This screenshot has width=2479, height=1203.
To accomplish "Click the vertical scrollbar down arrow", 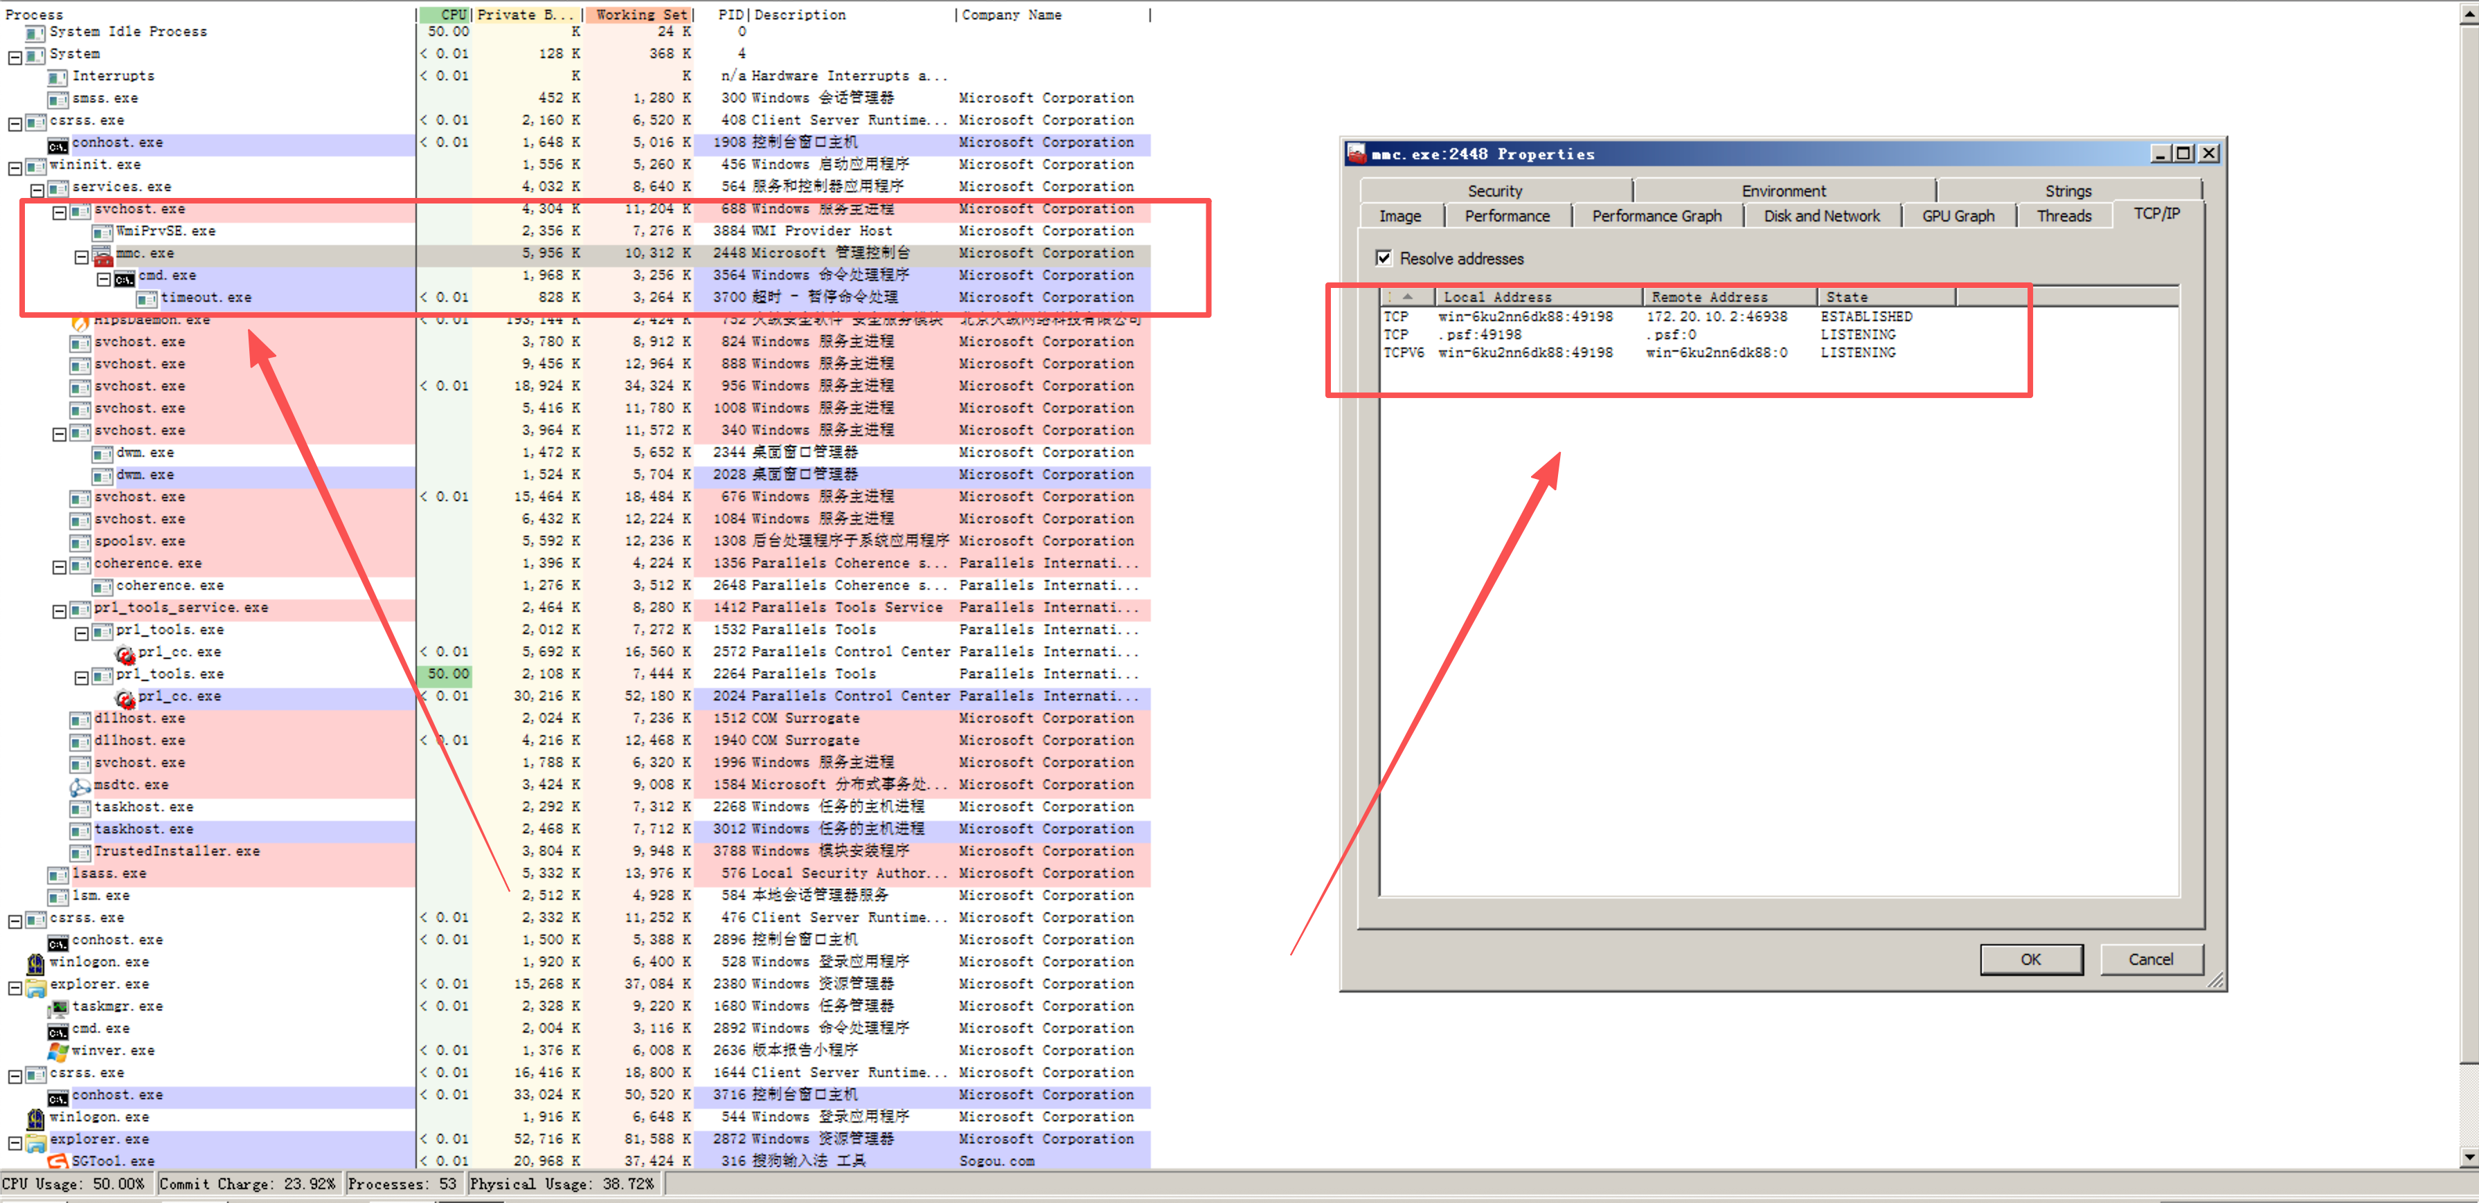I will pos(2469,1156).
